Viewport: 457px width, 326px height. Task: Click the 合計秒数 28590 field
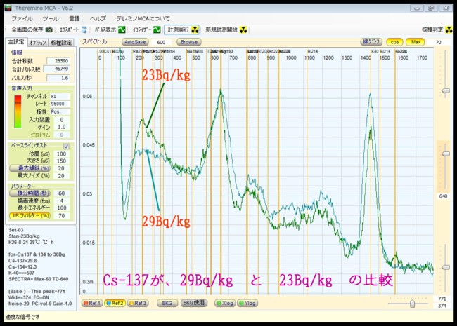58,61
